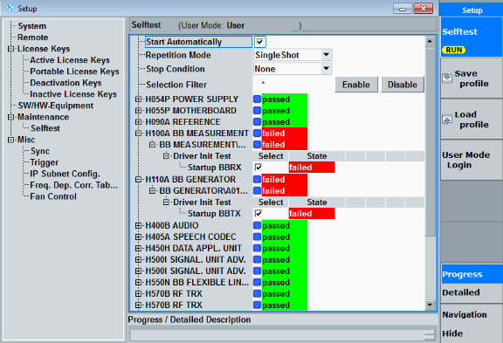The width and height of the screenshot is (503, 343).
Task: Collapse the Driver Init Test under BB GENERATOR
Action: [166, 202]
